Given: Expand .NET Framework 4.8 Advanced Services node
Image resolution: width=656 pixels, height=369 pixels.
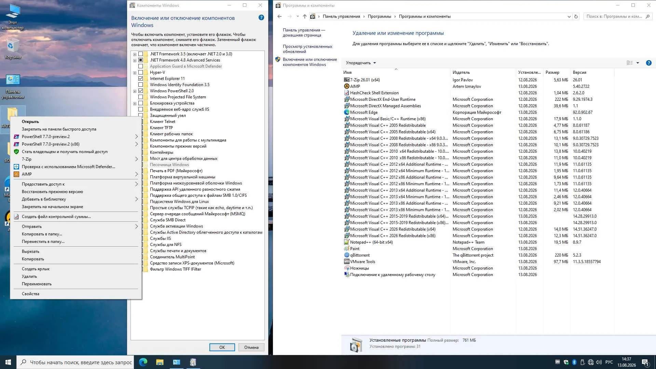Looking at the screenshot, I should (135, 60).
